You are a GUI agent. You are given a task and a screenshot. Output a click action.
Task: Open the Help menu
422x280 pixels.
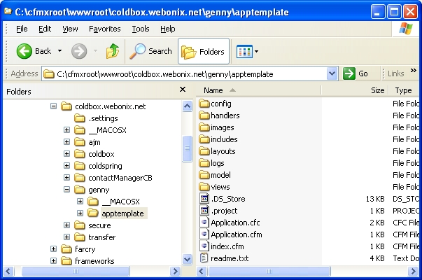click(x=168, y=29)
